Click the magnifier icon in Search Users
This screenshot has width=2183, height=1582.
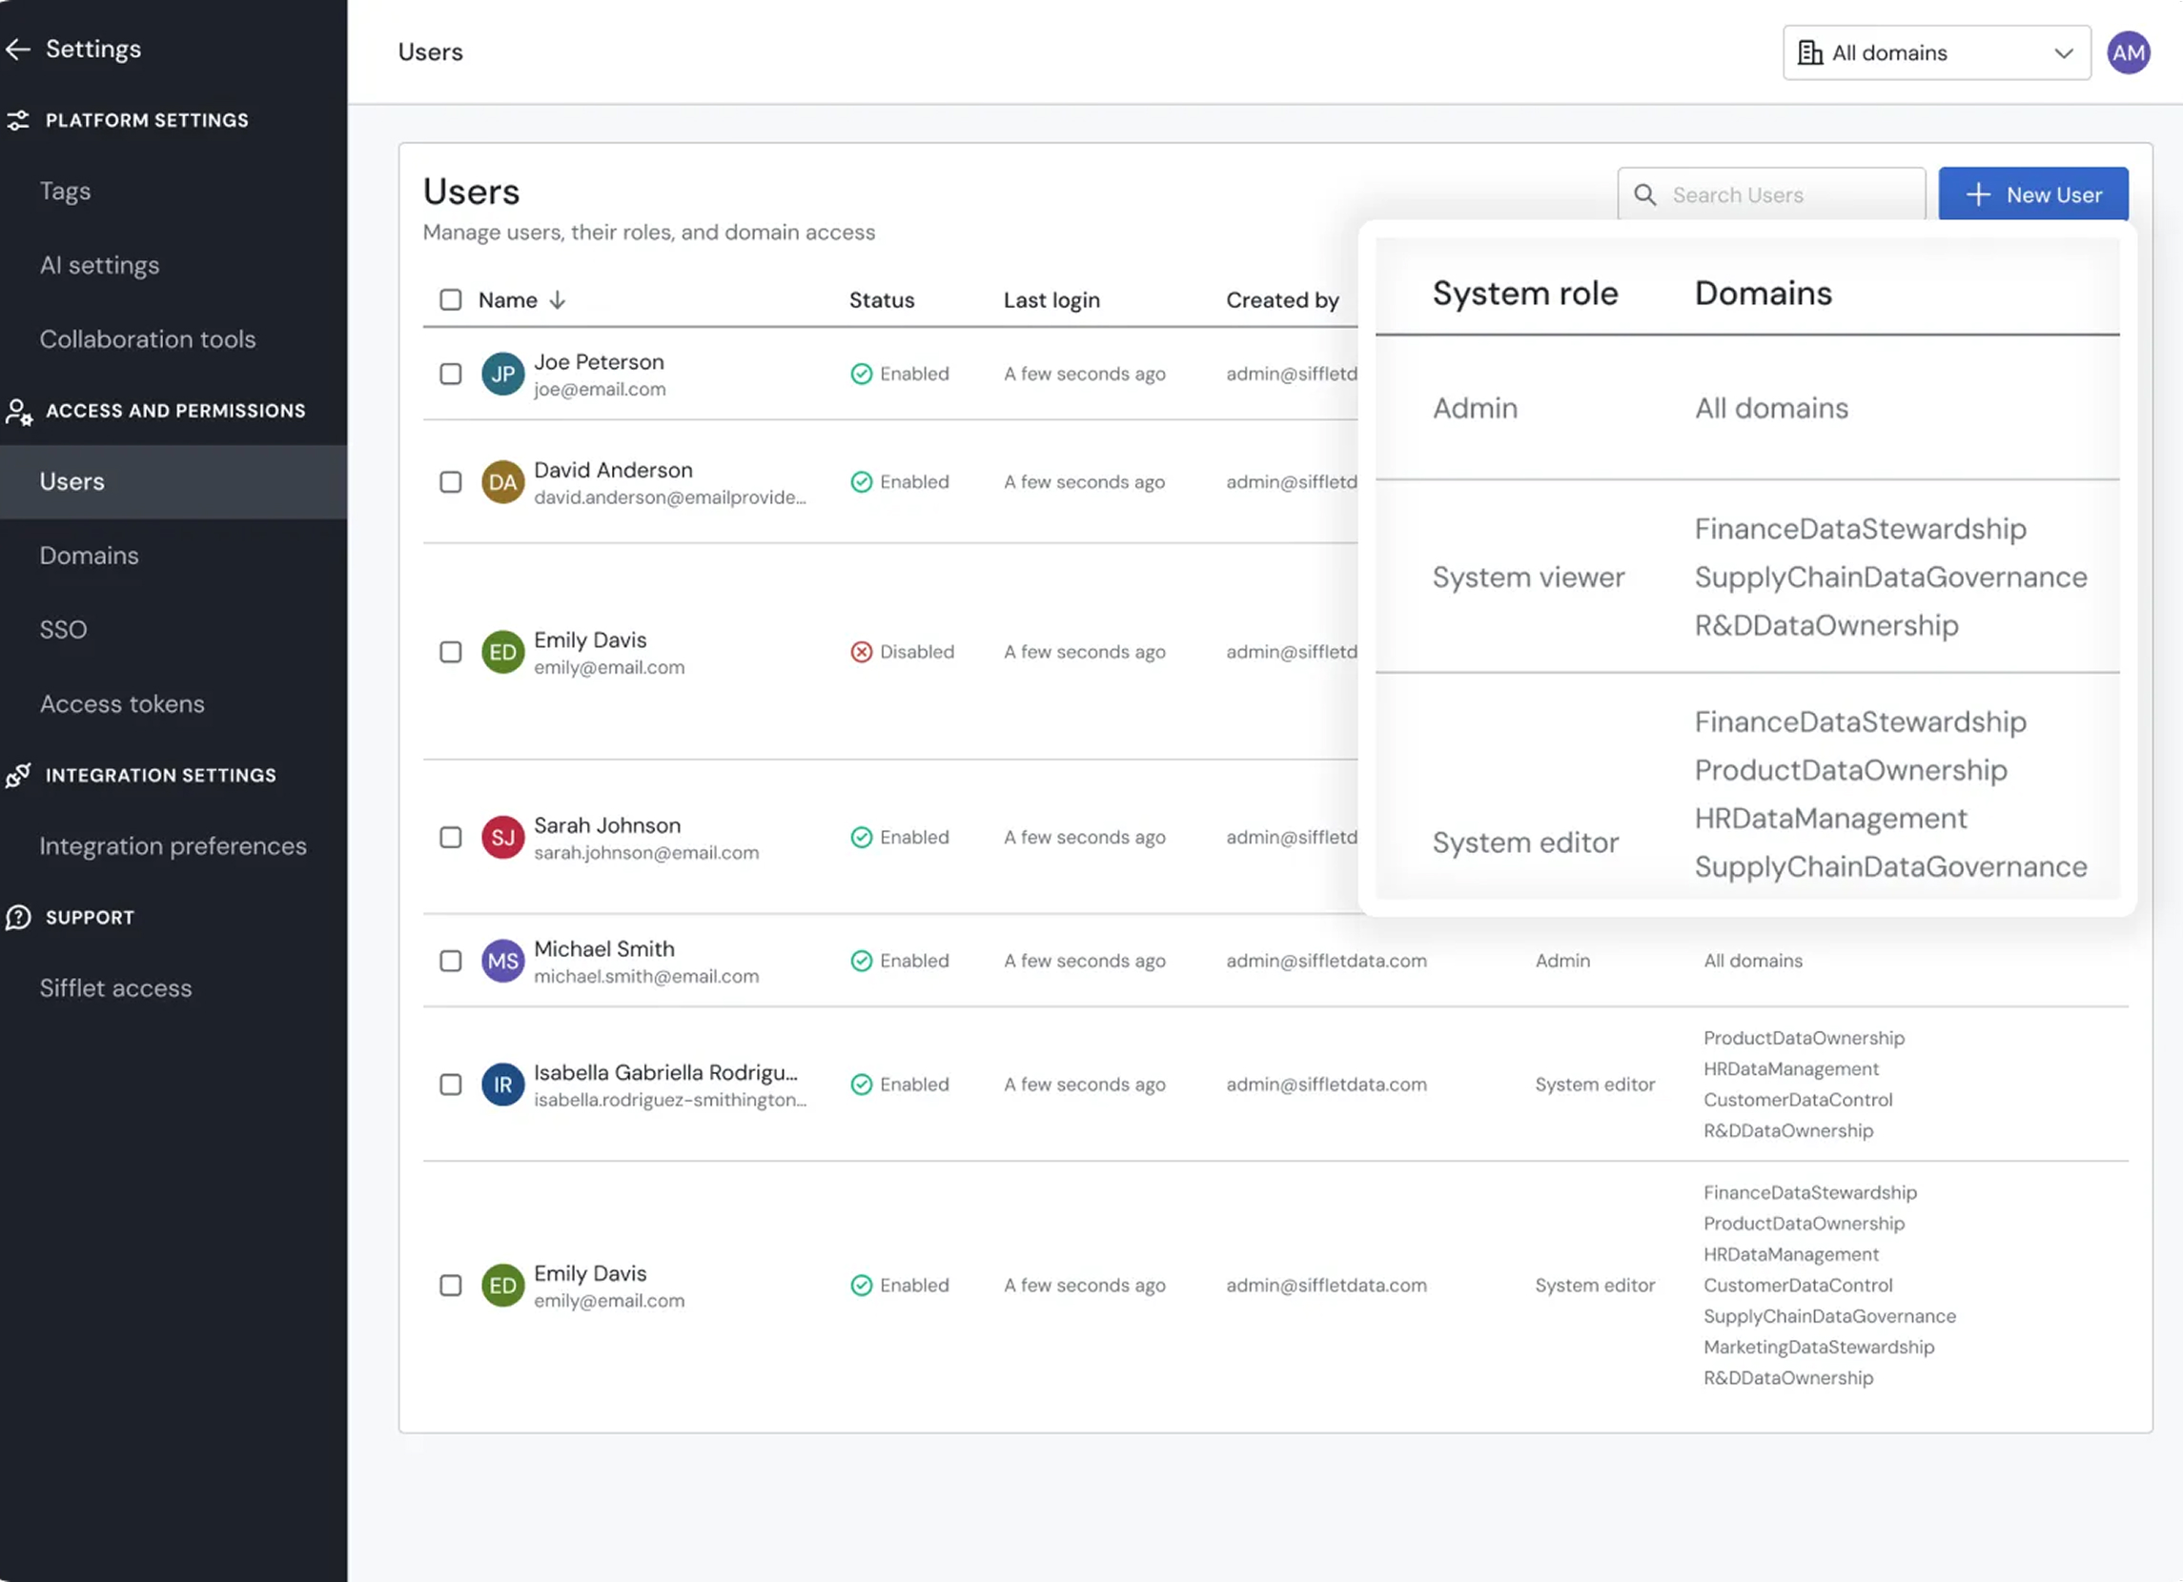[1645, 195]
